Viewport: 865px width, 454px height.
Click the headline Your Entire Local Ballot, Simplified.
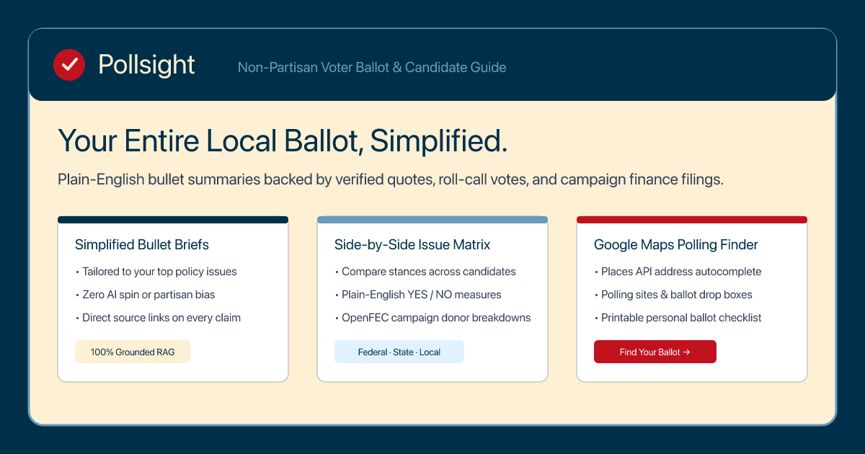pos(283,141)
